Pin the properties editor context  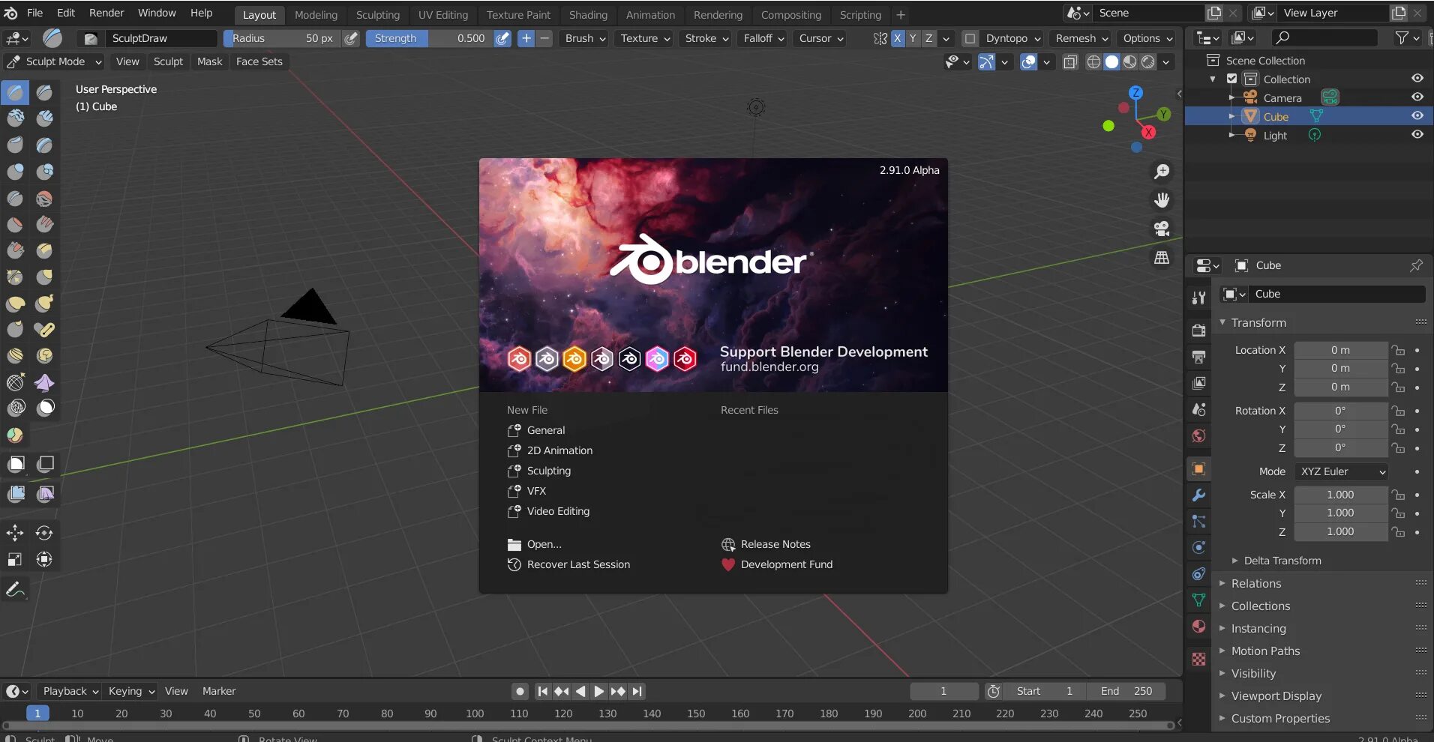(1416, 265)
